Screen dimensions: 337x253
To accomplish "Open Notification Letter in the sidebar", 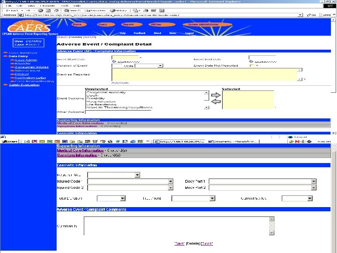I will point(30,78).
